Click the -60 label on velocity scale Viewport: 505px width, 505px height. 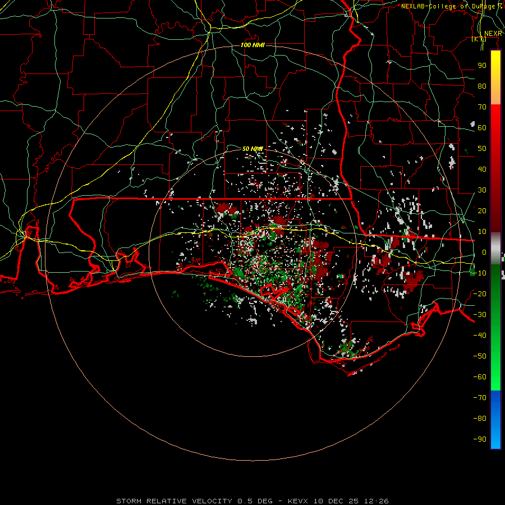coord(480,377)
